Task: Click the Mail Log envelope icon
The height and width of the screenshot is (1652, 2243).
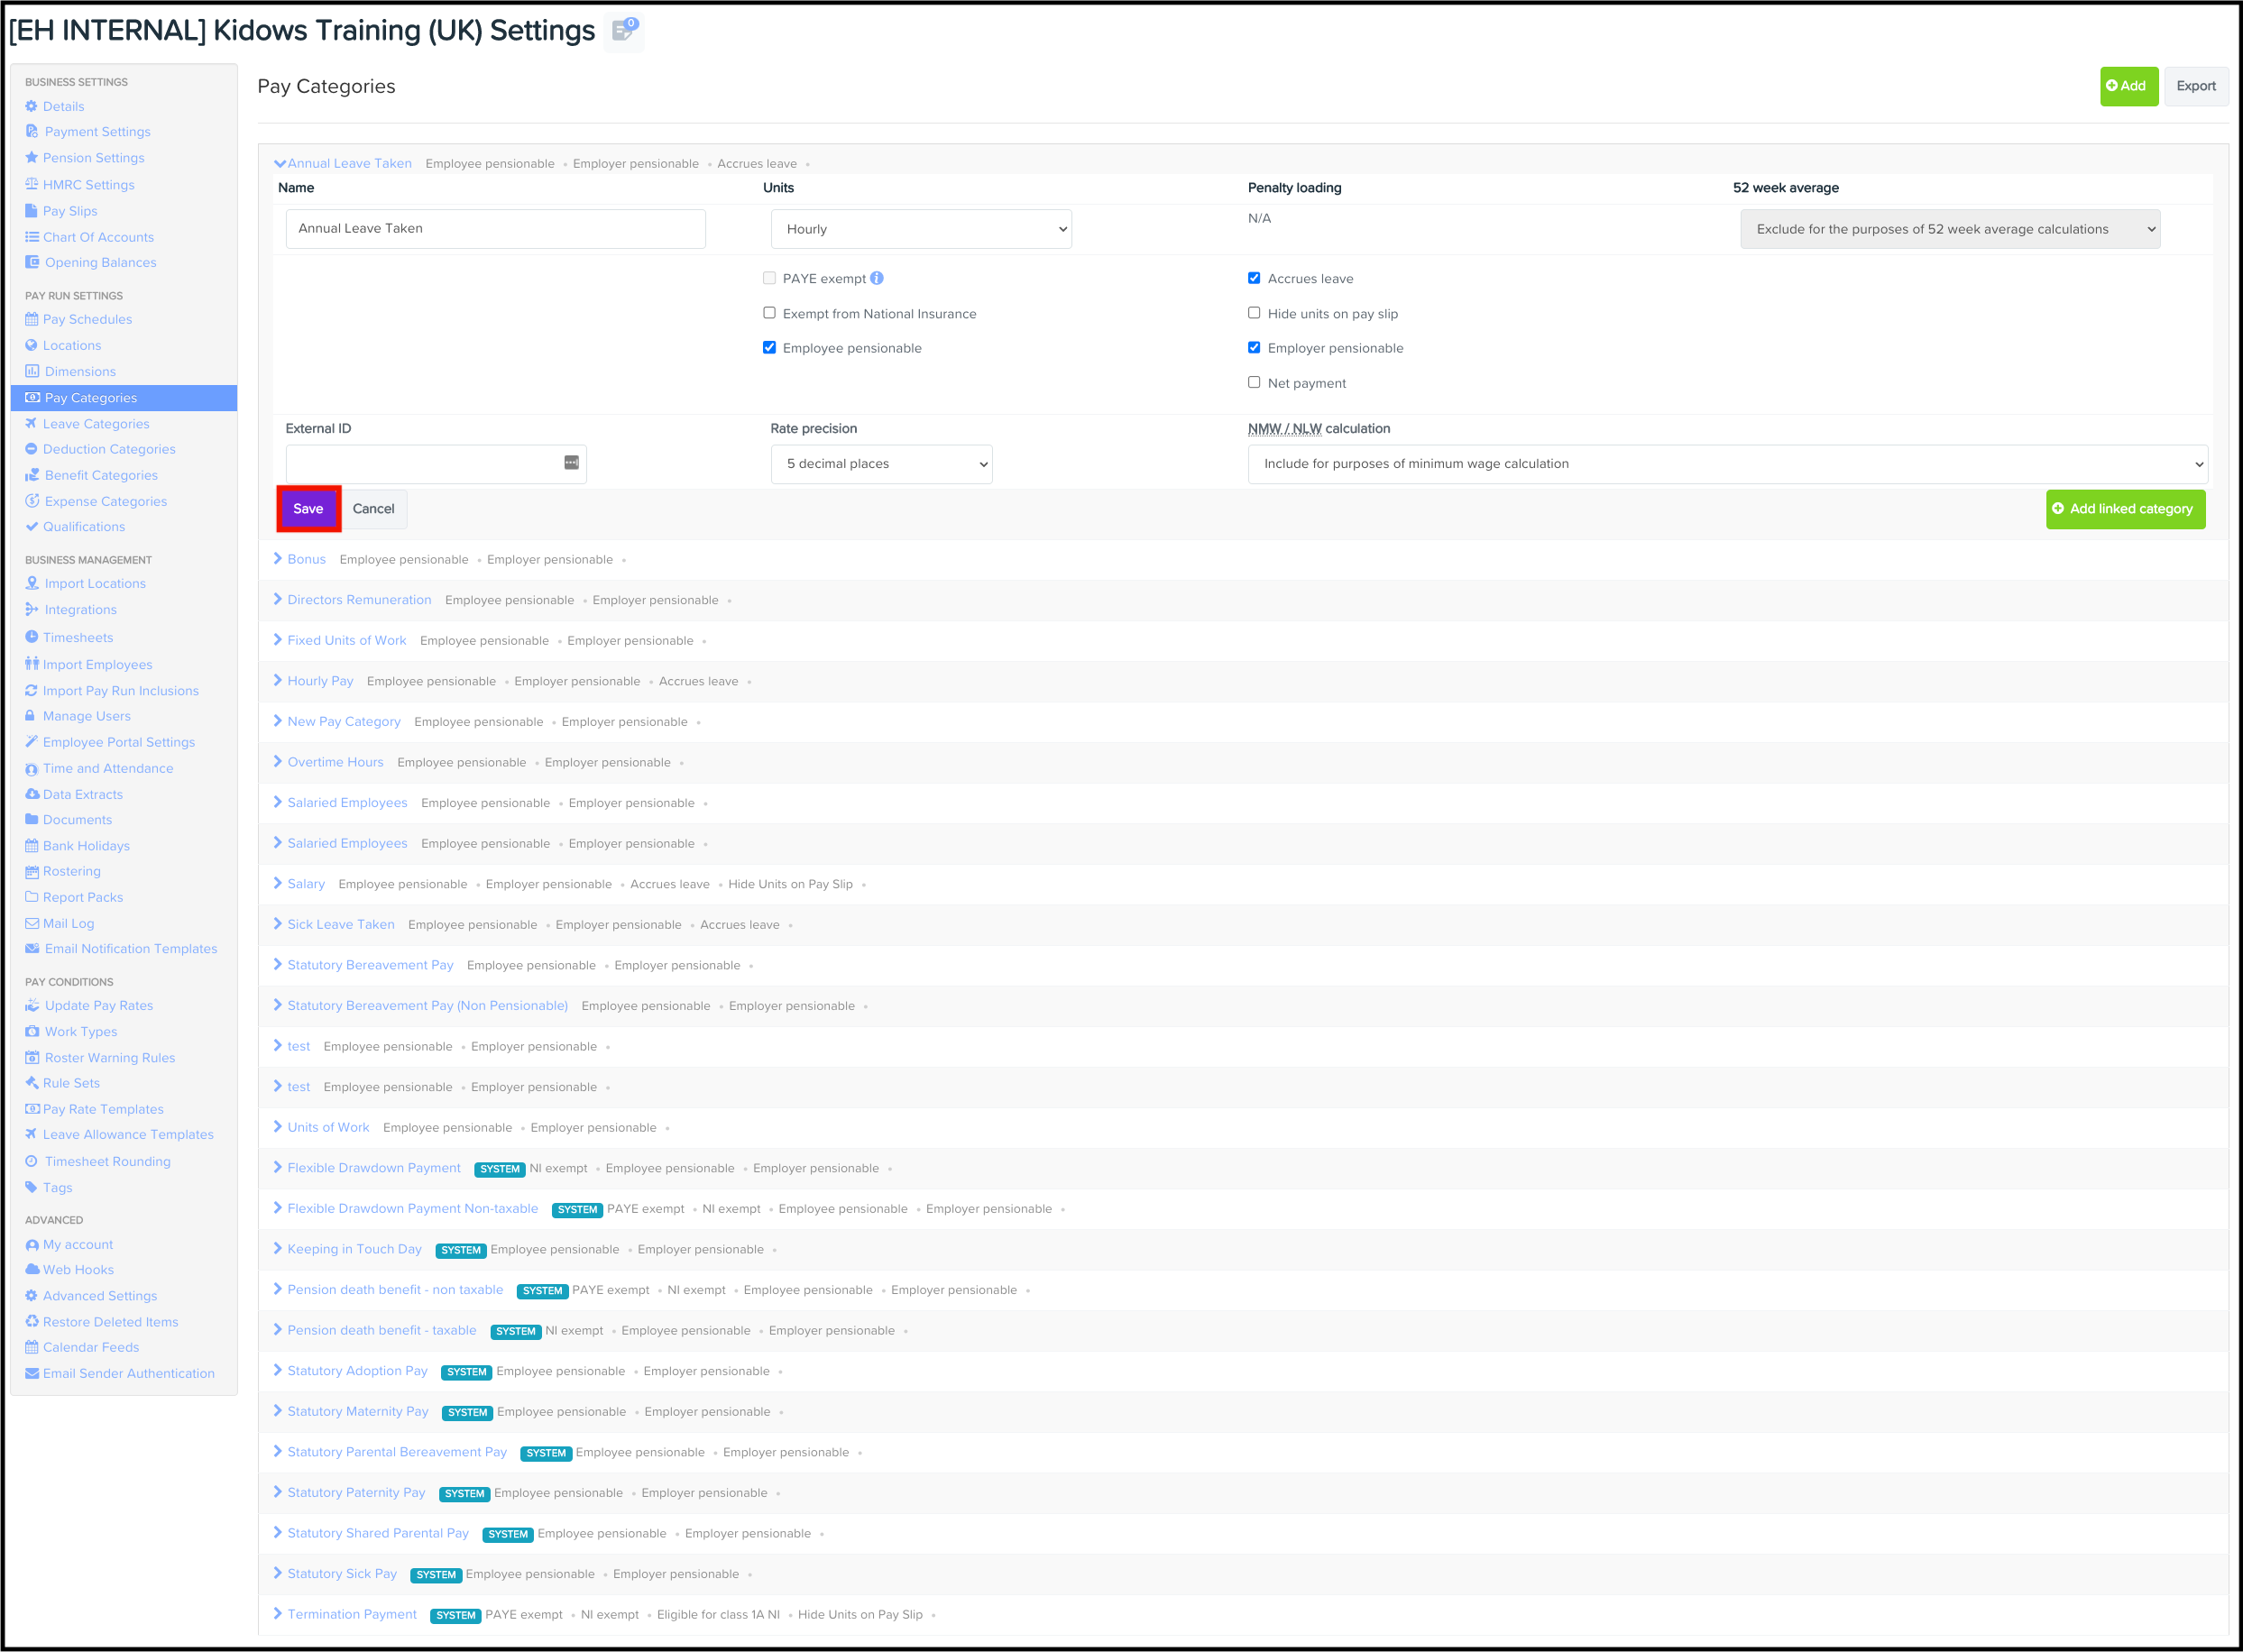Action: (x=32, y=923)
